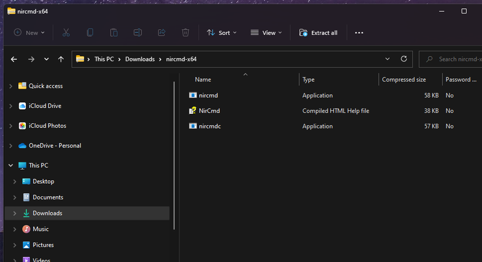
Task: Open address bar history dropdown
Action: click(387, 59)
